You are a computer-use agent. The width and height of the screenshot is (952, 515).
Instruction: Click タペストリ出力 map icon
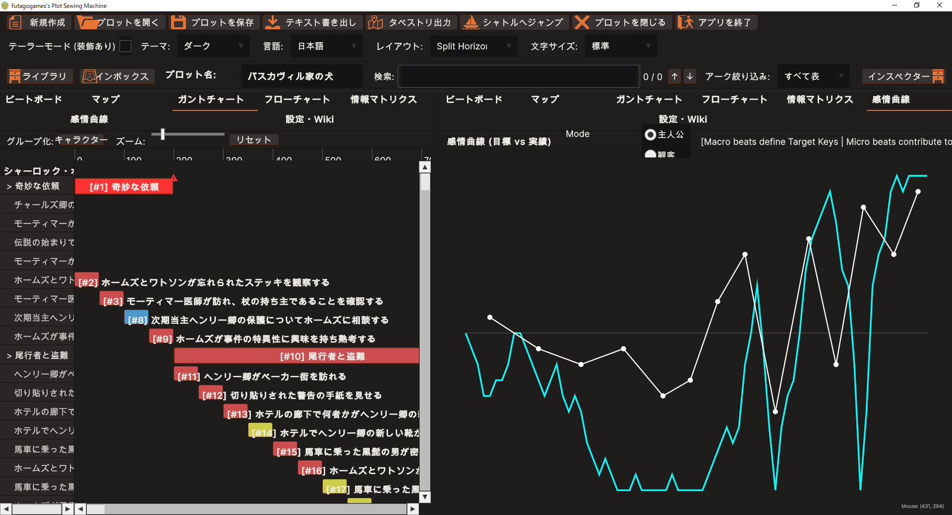click(375, 22)
